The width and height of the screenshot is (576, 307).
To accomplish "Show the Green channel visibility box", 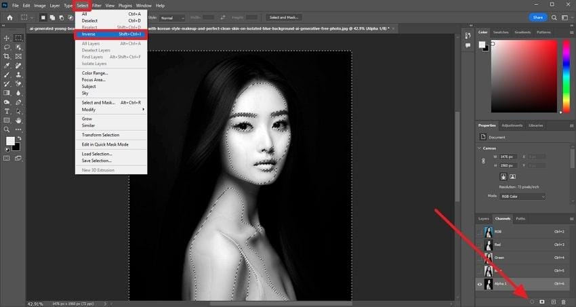I will [479, 258].
